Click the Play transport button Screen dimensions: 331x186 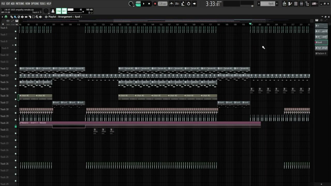point(144,4)
